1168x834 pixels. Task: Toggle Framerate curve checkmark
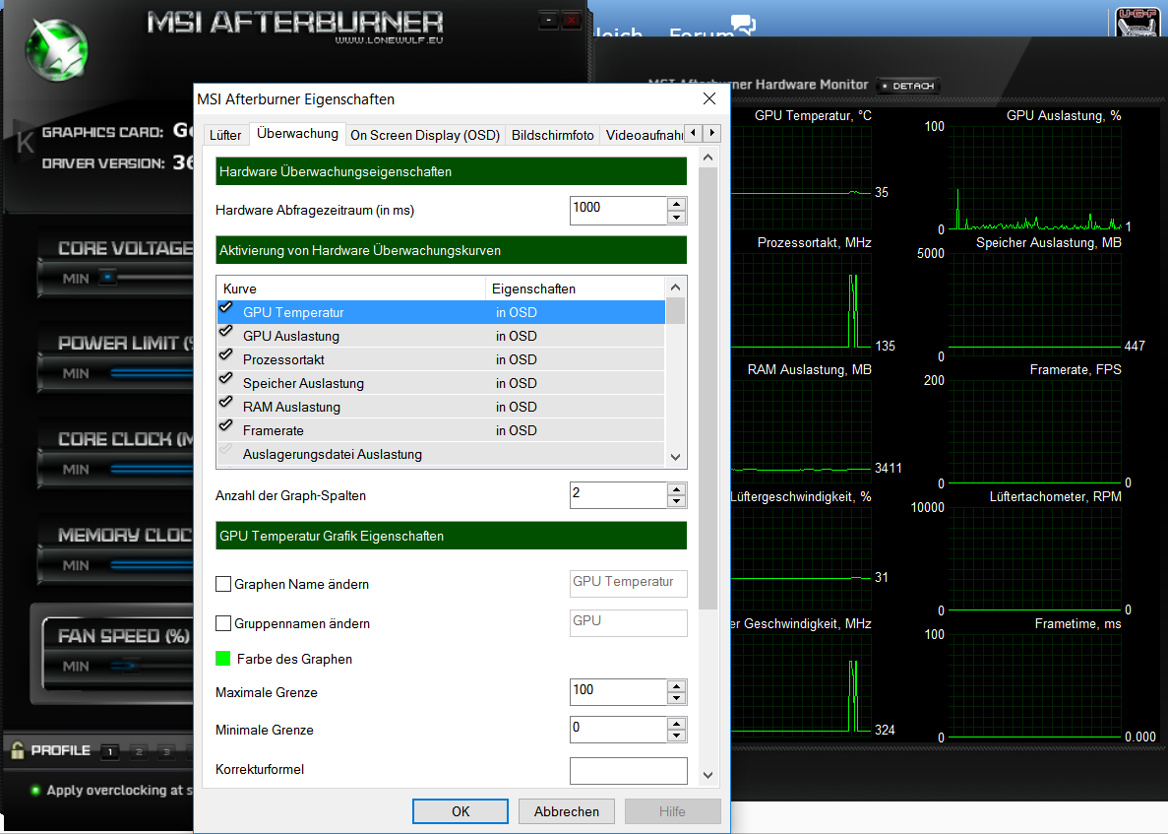coord(225,427)
